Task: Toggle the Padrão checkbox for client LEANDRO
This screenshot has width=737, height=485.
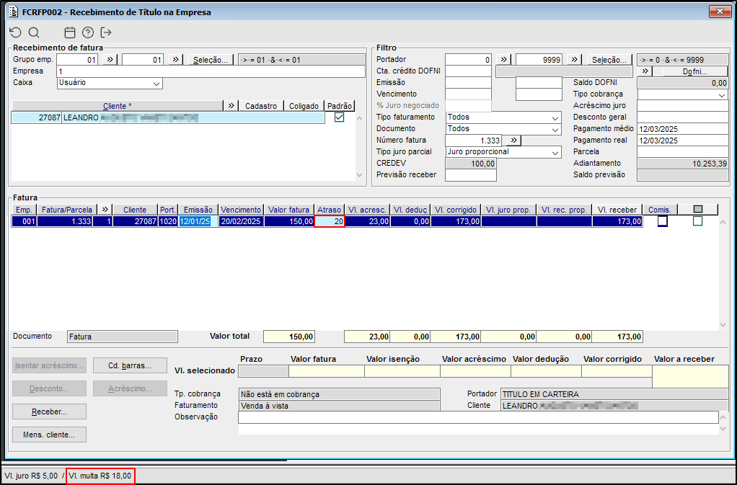Action: 339,117
